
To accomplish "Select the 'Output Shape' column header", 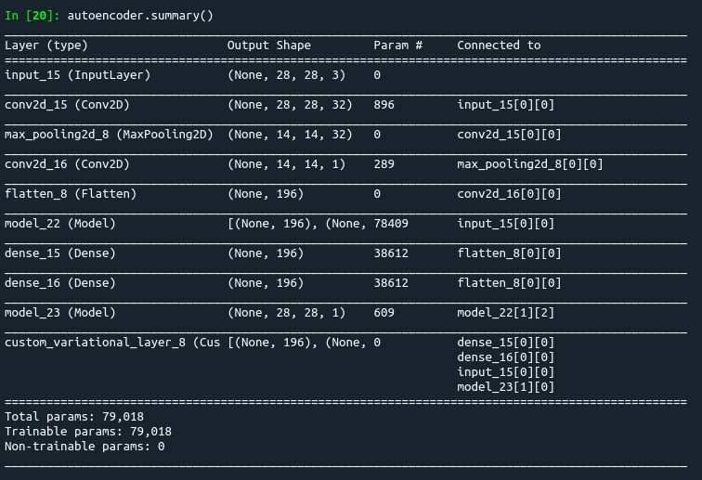I will click(x=268, y=45).
